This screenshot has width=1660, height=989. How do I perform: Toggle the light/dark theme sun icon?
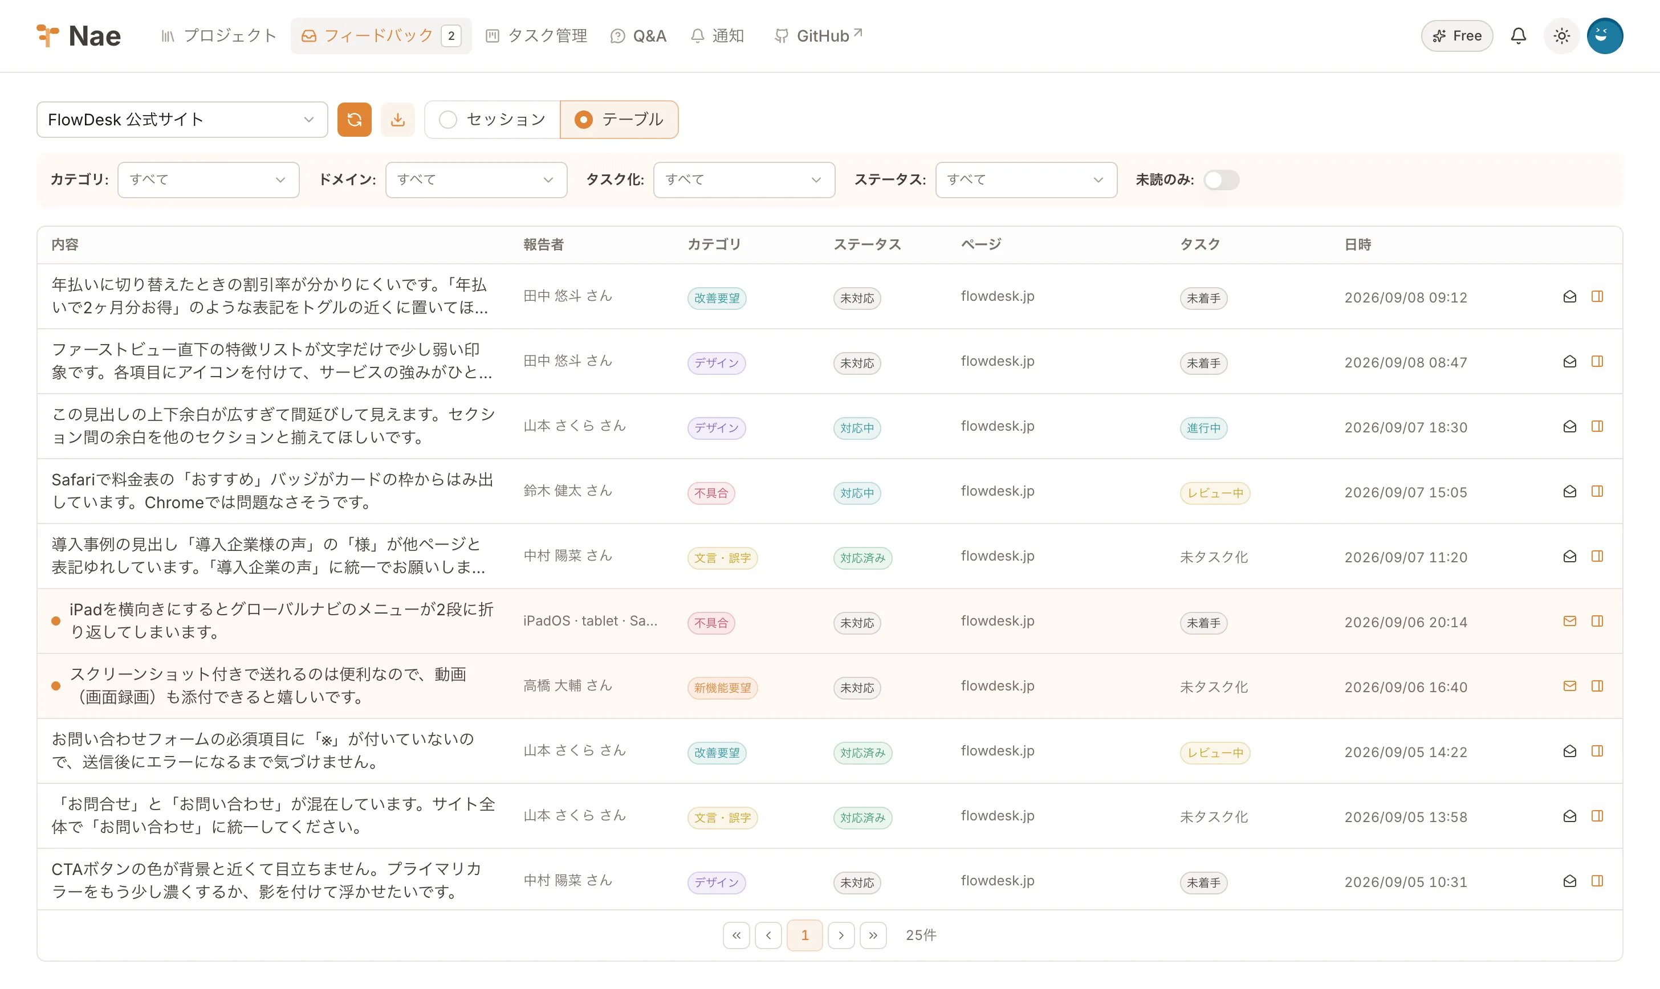click(x=1561, y=36)
